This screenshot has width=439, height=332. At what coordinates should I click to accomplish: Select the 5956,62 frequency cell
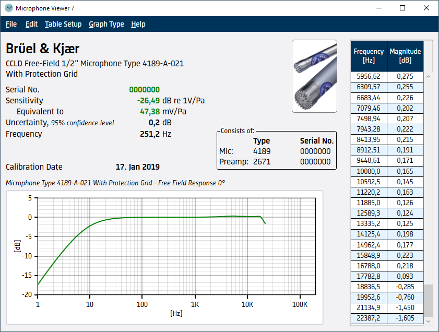click(369, 76)
